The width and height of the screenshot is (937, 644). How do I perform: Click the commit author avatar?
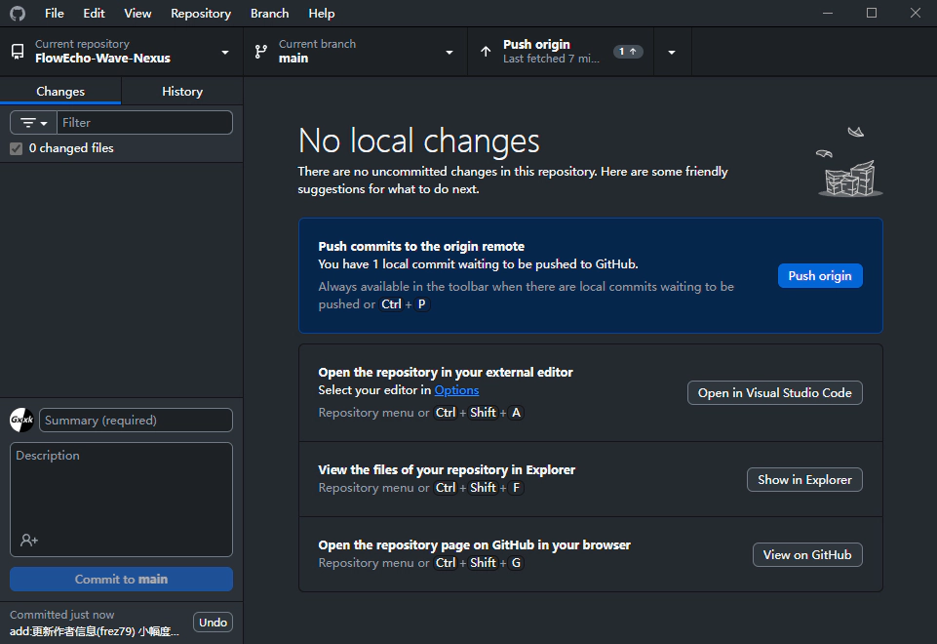tap(21, 421)
